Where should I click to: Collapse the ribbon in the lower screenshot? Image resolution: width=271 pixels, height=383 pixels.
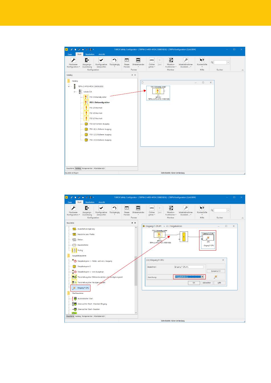click(x=242, y=218)
